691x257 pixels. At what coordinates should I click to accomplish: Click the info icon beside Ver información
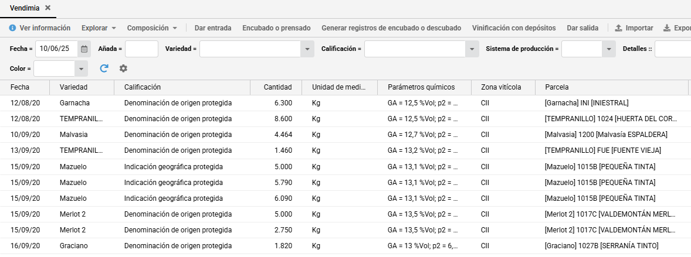(x=12, y=28)
